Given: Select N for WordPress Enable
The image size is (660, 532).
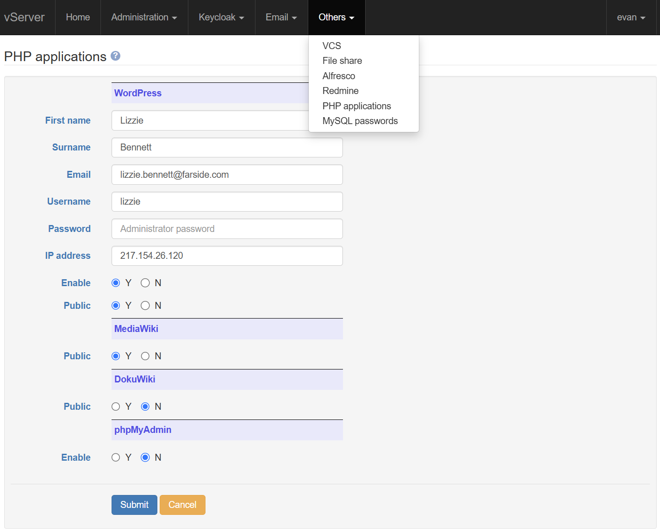Looking at the screenshot, I should click(x=145, y=283).
